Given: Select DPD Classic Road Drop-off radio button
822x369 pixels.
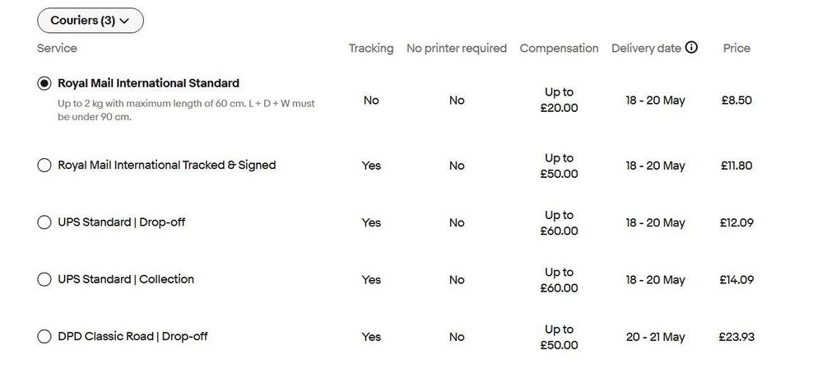Looking at the screenshot, I should point(44,336).
